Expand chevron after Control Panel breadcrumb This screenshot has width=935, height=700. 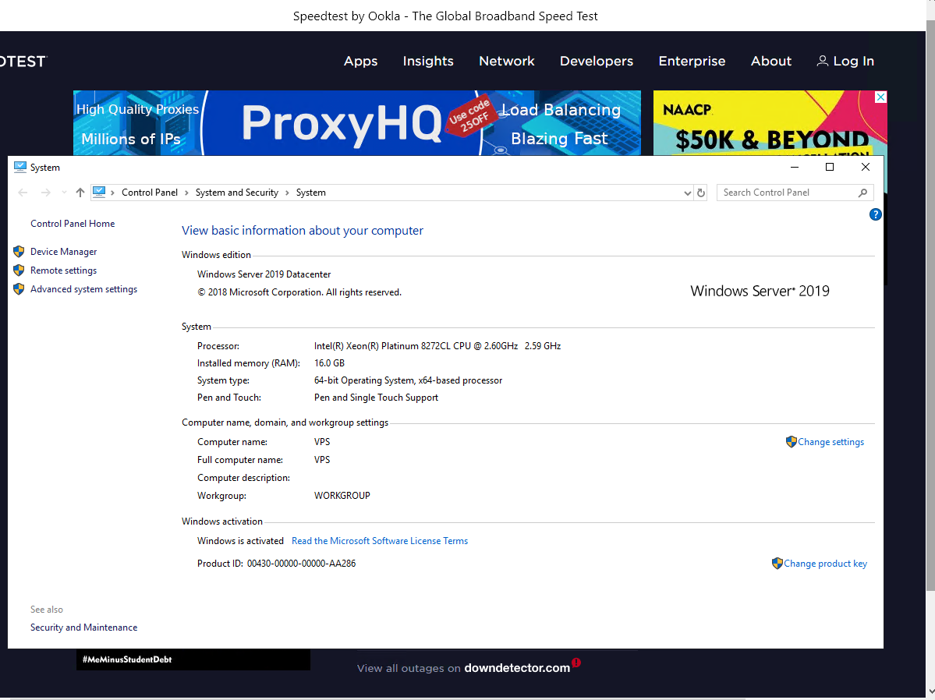[x=186, y=193]
